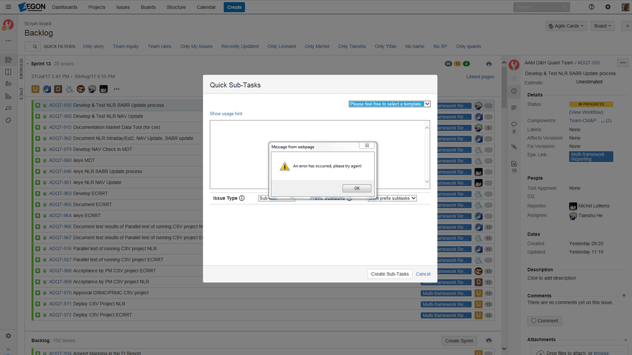
Task: Click the blue Create button
Action: pos(234,7)
